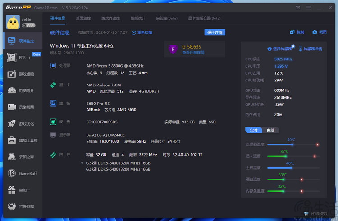Open GameBuff in the sidebar
338x221 pixels.
(23, 173)
